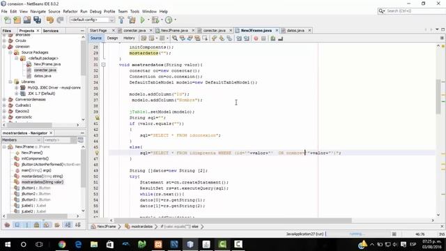The width and height of the screenshot is (446, 251).
Task: Click NewJFrame in the breadcrumb bar
Action: coord(107,227)
